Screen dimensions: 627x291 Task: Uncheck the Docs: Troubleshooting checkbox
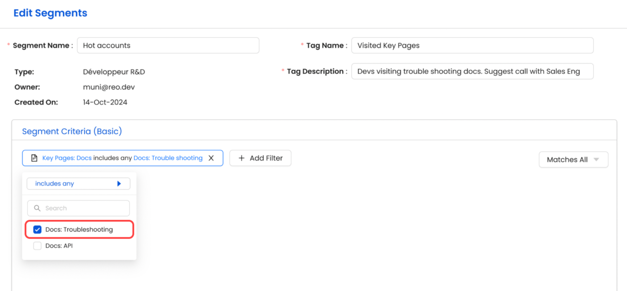pyautogui.click(x=37, y=230)
